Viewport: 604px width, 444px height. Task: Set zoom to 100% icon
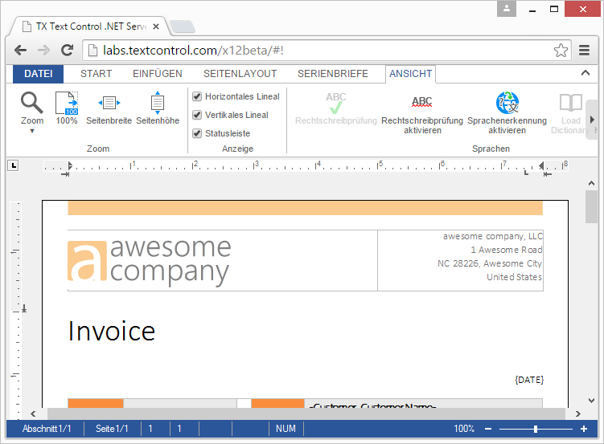[67, 104]
